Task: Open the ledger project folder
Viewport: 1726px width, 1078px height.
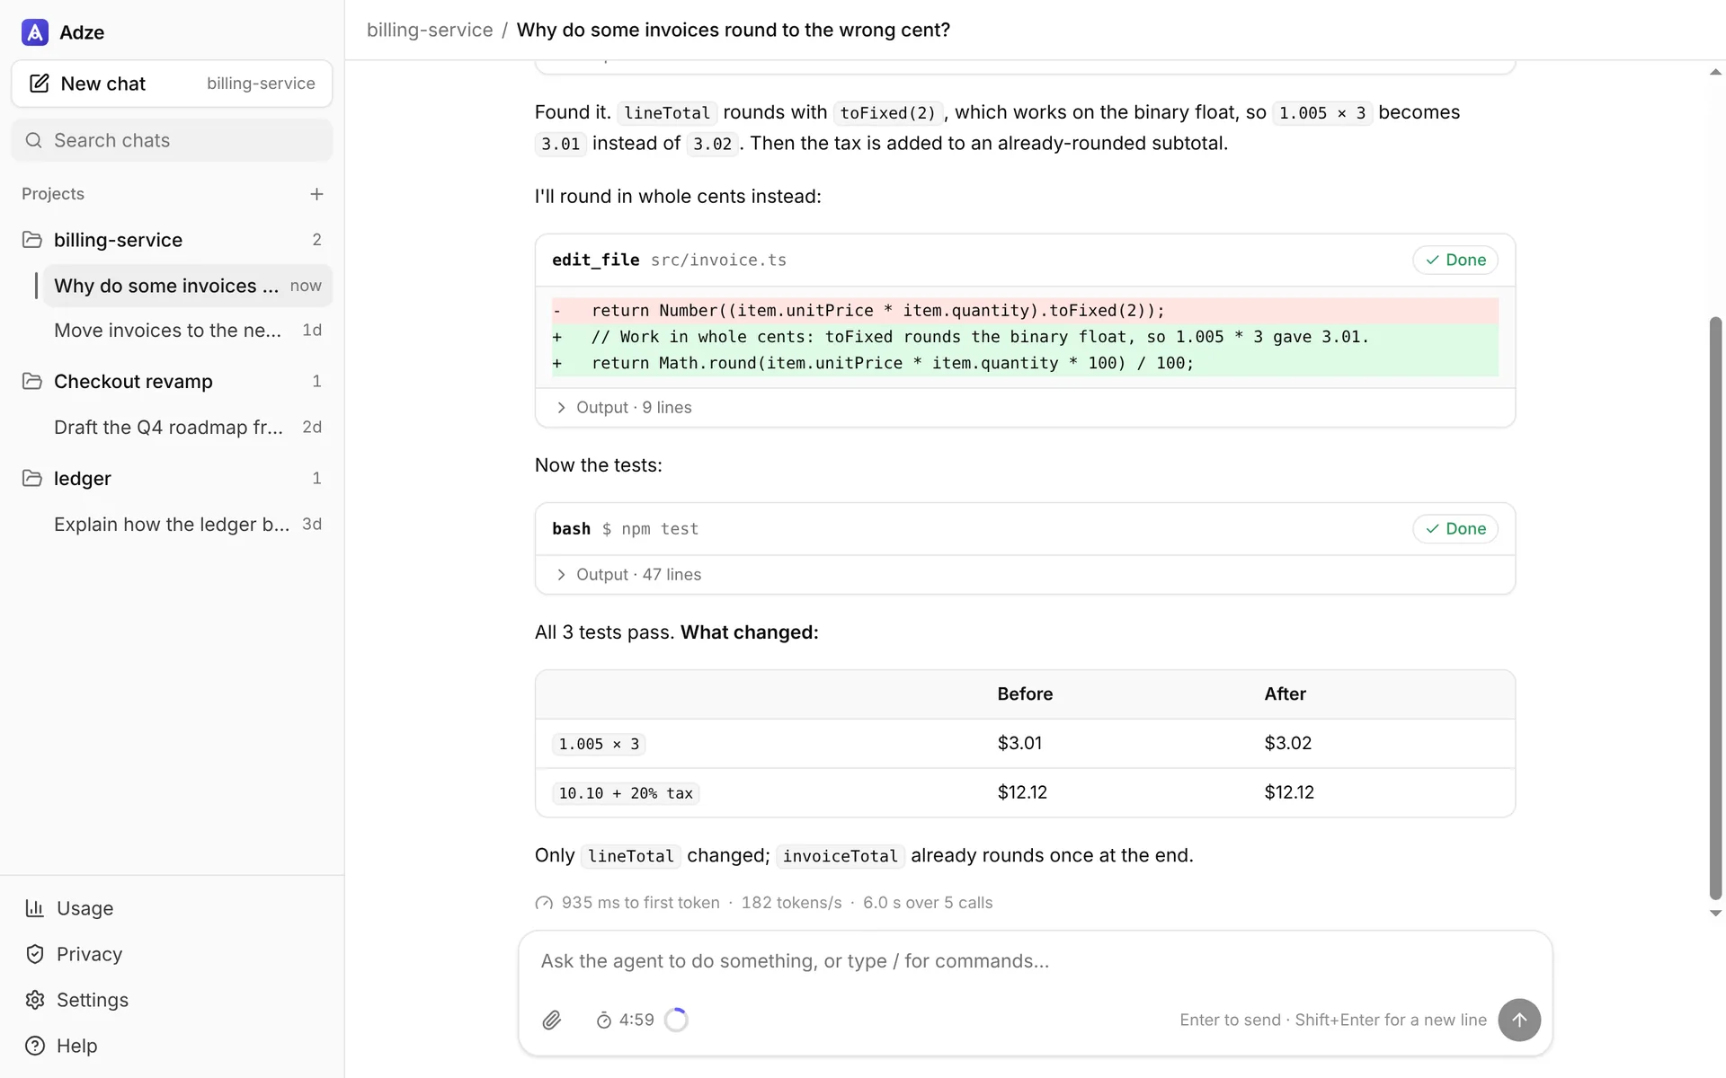Action: pyautogui.click(x=172, y=478)
